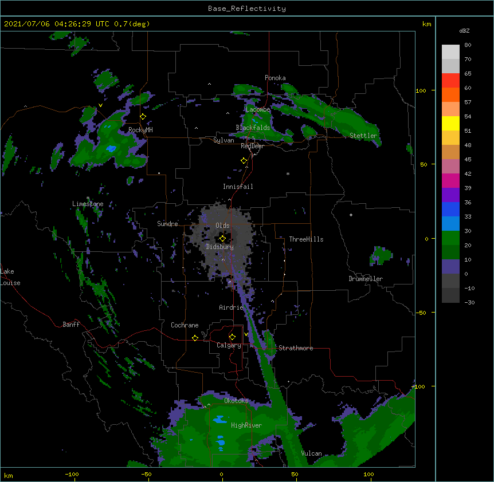Click the Airdrie city label
The width and height of the screenshot is (494, 482).
[231, 307]
